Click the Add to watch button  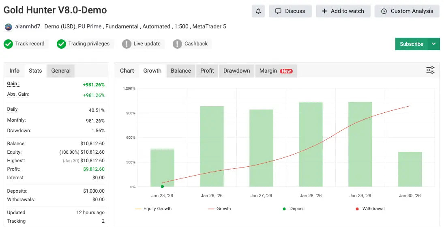pyautogui.click(x=343, y=11)
